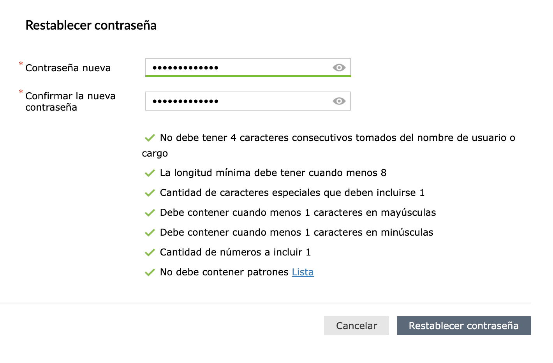Click the "Contraseña nueva" field label
The image size is (553, 363).
click(68, 68)
